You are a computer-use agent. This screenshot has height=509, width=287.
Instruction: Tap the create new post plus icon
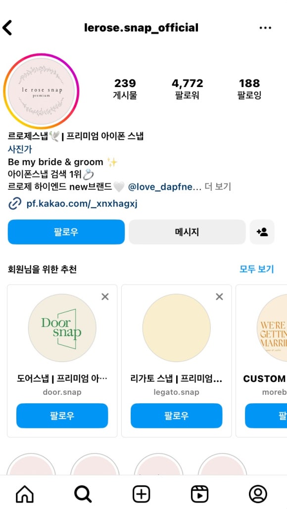coord(142,494)
